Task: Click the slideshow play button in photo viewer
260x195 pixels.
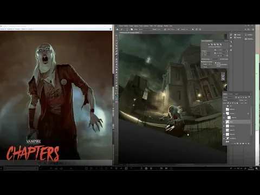Action: (56, 163)
